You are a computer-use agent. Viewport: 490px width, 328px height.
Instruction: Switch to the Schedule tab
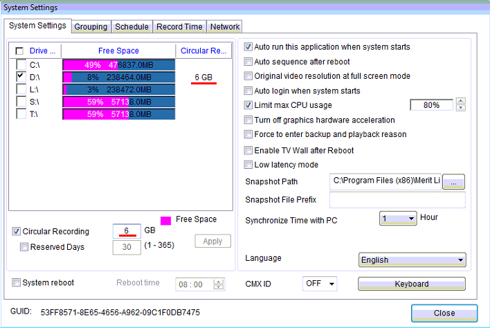pos(131,27)
